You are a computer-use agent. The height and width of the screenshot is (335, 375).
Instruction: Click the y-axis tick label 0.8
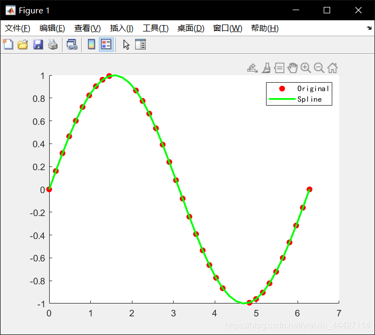point(39,99)
